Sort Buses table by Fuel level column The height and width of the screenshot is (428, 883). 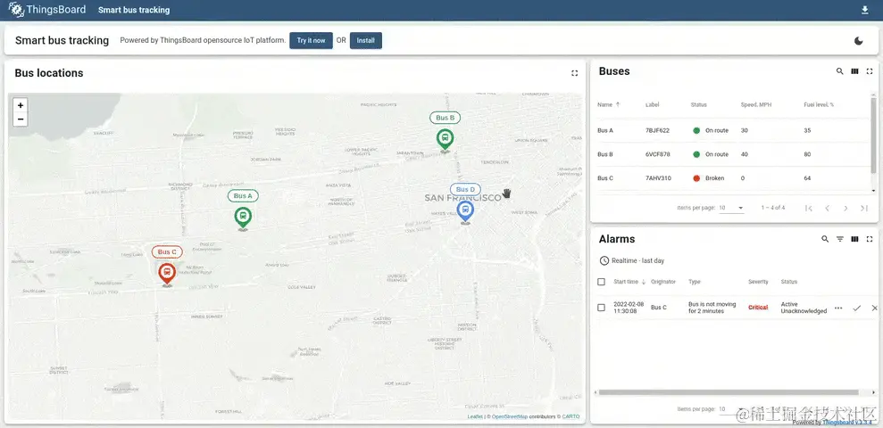click(x=819, y=104)
